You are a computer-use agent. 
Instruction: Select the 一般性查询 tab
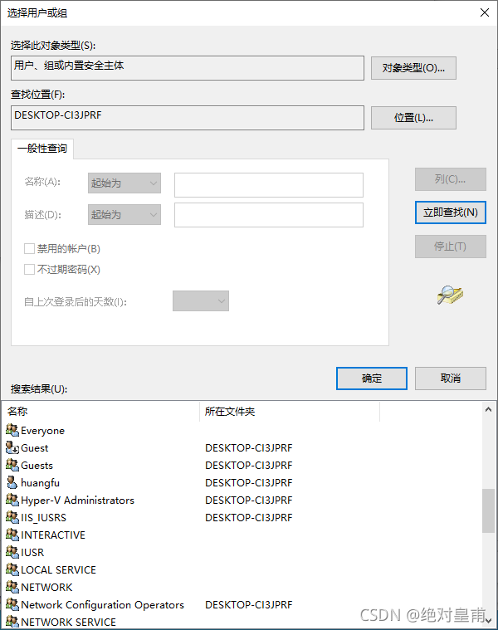point(42,149)
